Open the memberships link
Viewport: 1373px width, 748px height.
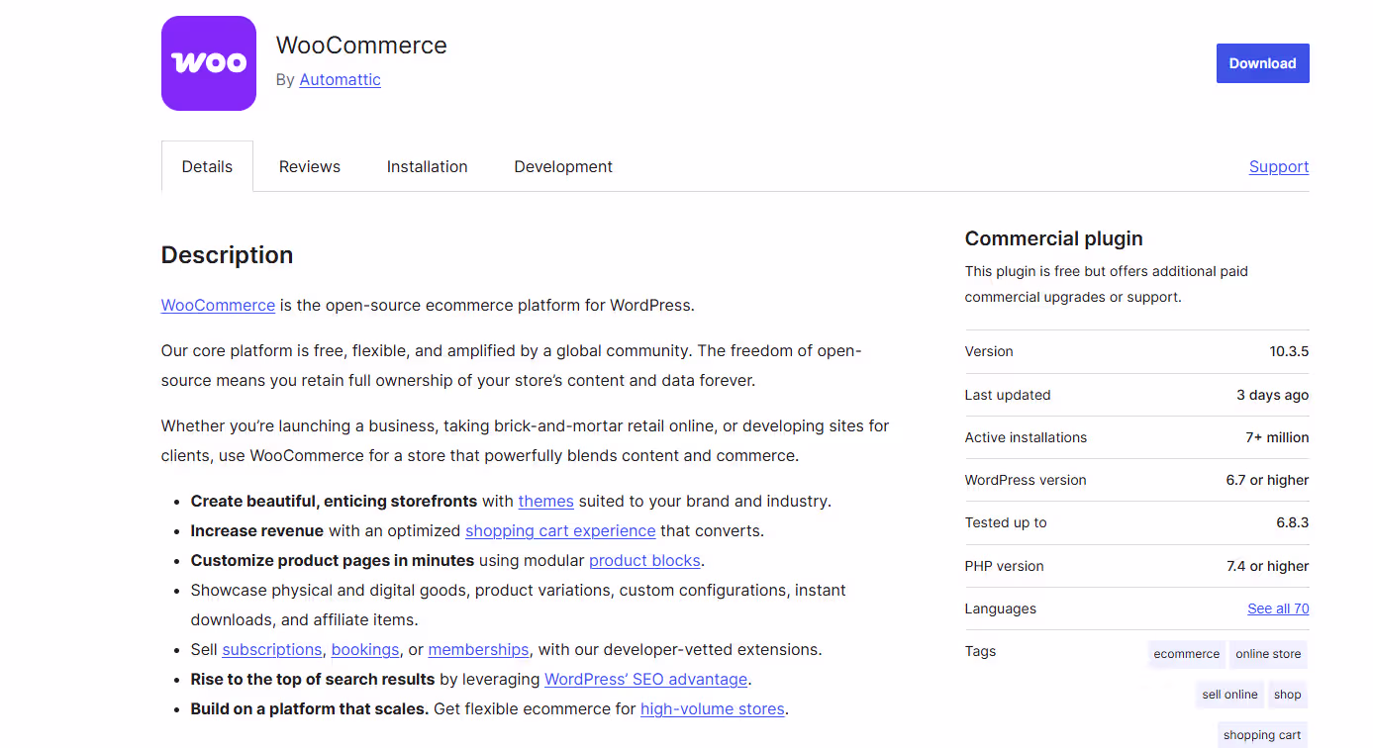478,649
